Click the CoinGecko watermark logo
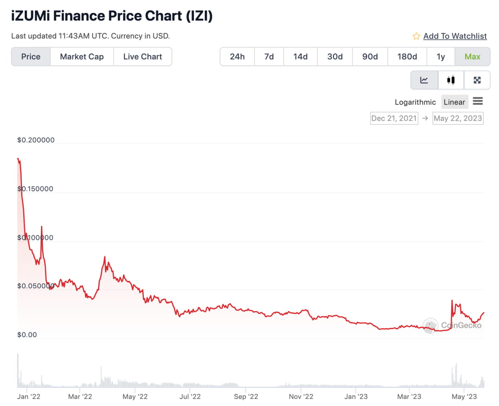Image resolution: width=499 pixels, height=406 pixels. click(x=430, y=325)
